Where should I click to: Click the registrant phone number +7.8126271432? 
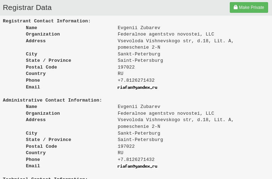pos(136,81)
